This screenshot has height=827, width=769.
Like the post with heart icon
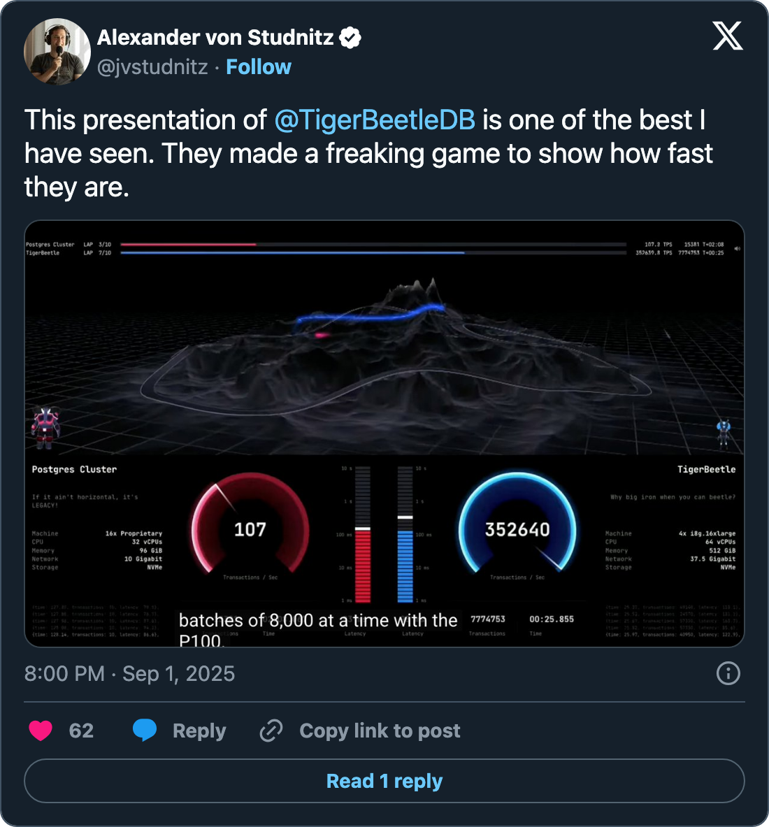pos(41,731)
